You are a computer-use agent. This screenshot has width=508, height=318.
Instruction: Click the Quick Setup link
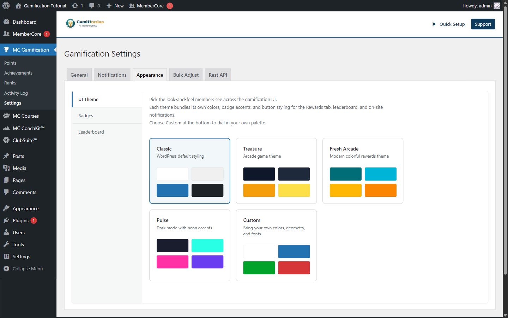[x=452, y=24]
